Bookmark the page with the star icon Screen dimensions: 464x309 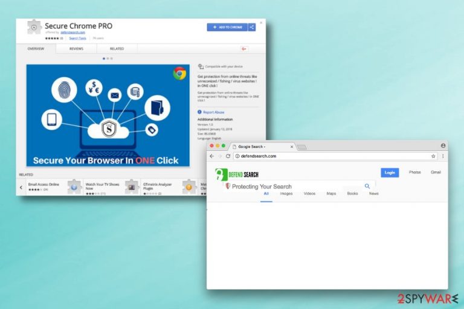pyautogui.click(x=433, y=156)
